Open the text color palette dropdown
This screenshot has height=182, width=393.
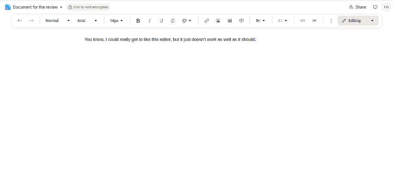click(x=187, y=21)
